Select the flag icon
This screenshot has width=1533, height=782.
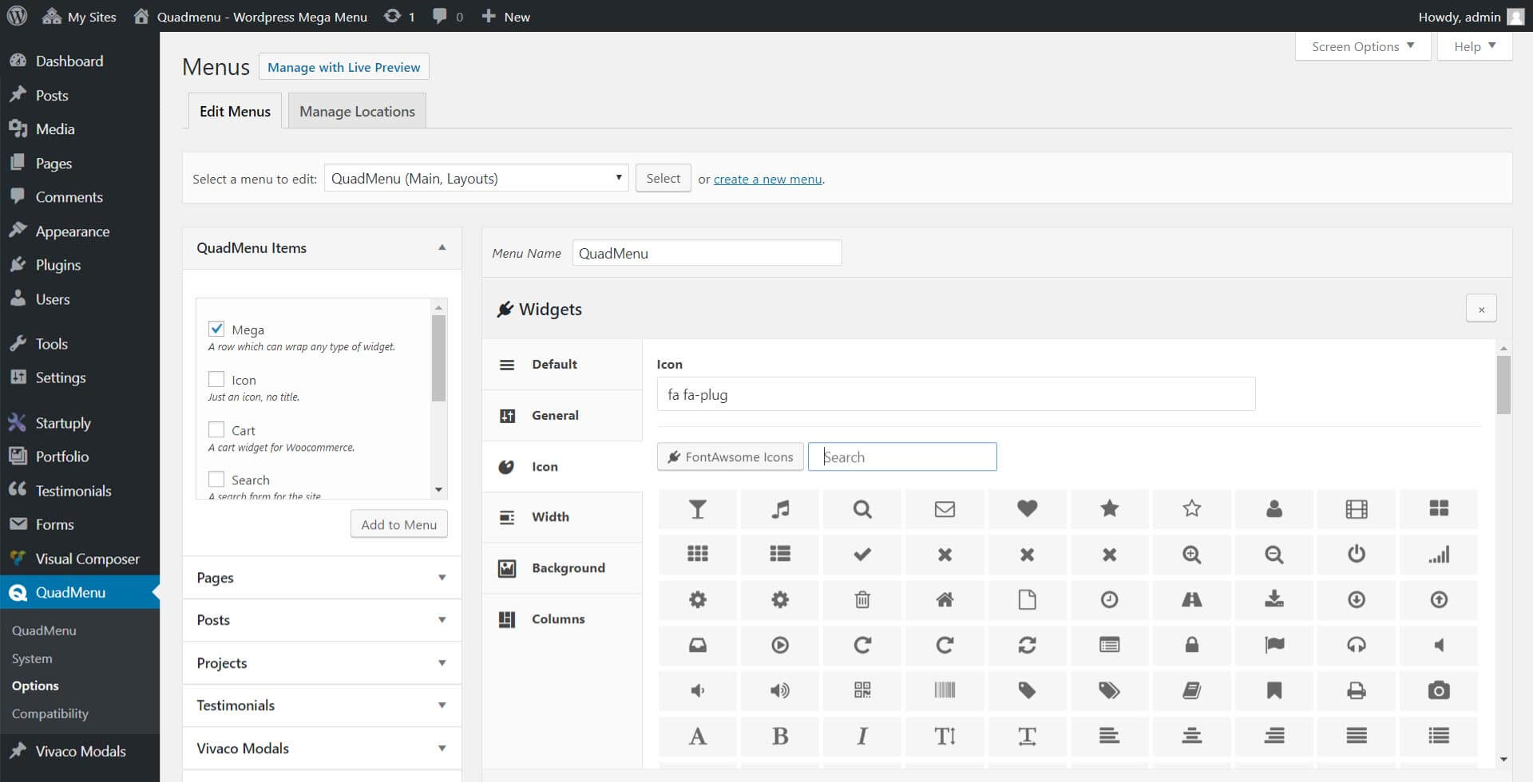point(1274,646)
